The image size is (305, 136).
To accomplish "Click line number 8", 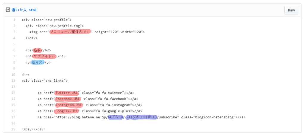I will (x=14, y=62).
